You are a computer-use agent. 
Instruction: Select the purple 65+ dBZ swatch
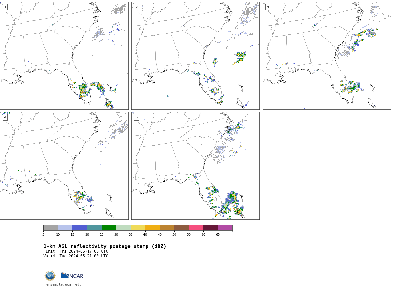225,228
